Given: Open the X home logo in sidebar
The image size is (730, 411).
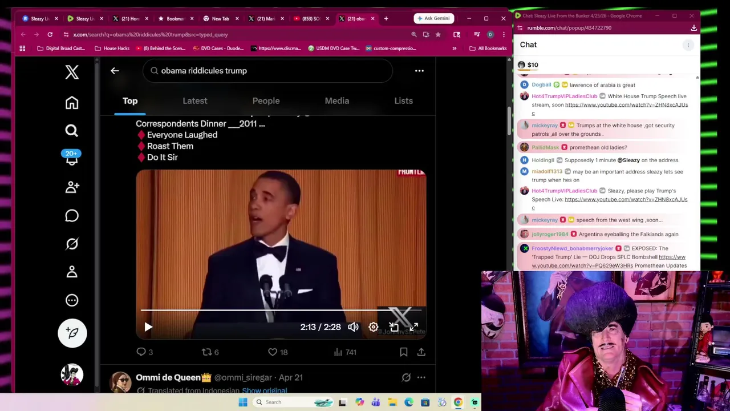Looking at the screenshot, I should [x=71, y=71].
